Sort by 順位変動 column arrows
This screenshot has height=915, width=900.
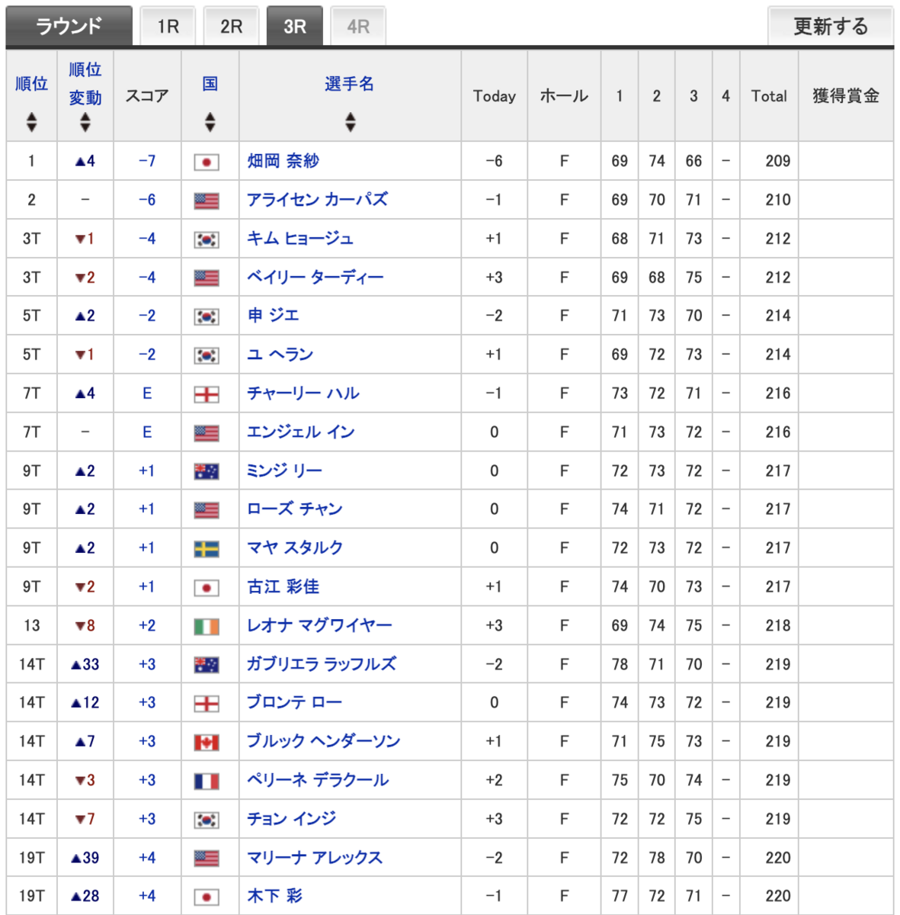pyautogui.click(x=85, y=122)
